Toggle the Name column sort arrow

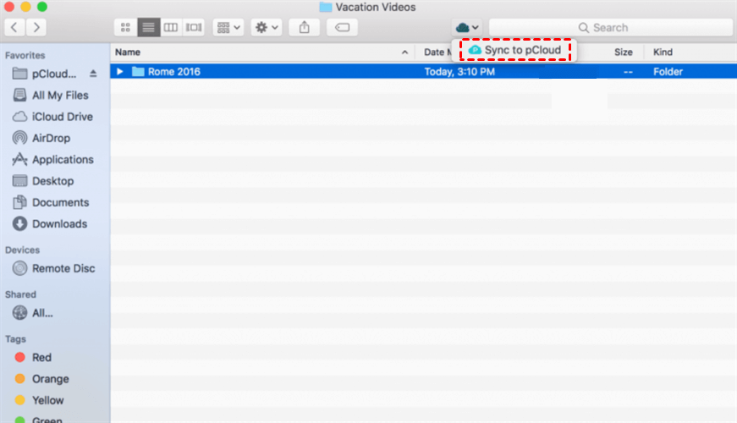click(404, 52)
